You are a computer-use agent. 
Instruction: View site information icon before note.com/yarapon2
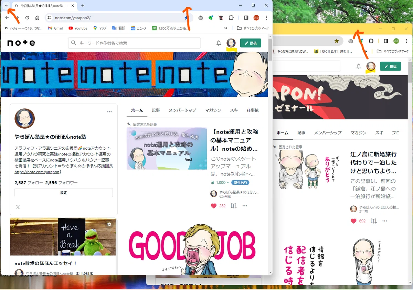coord(49,18)
